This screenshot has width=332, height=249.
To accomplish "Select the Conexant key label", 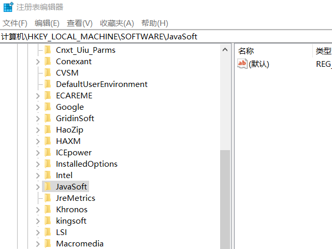I will pos(74,62).
